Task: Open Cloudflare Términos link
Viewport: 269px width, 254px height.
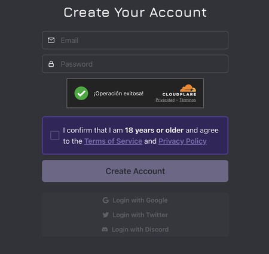Action: 188,100
